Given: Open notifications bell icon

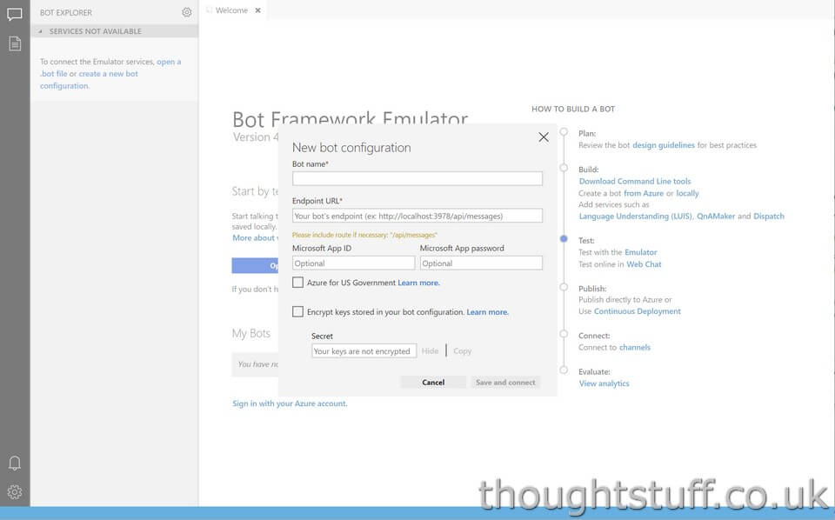Looking at the screenshot, I should [15, 463].
